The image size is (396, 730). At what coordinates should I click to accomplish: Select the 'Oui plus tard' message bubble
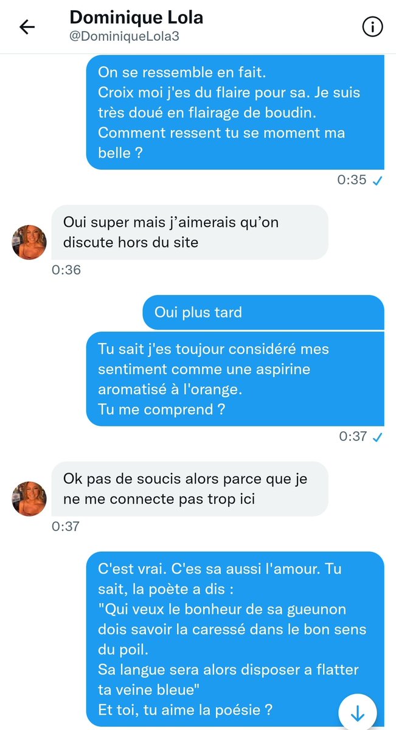point(263,313)
